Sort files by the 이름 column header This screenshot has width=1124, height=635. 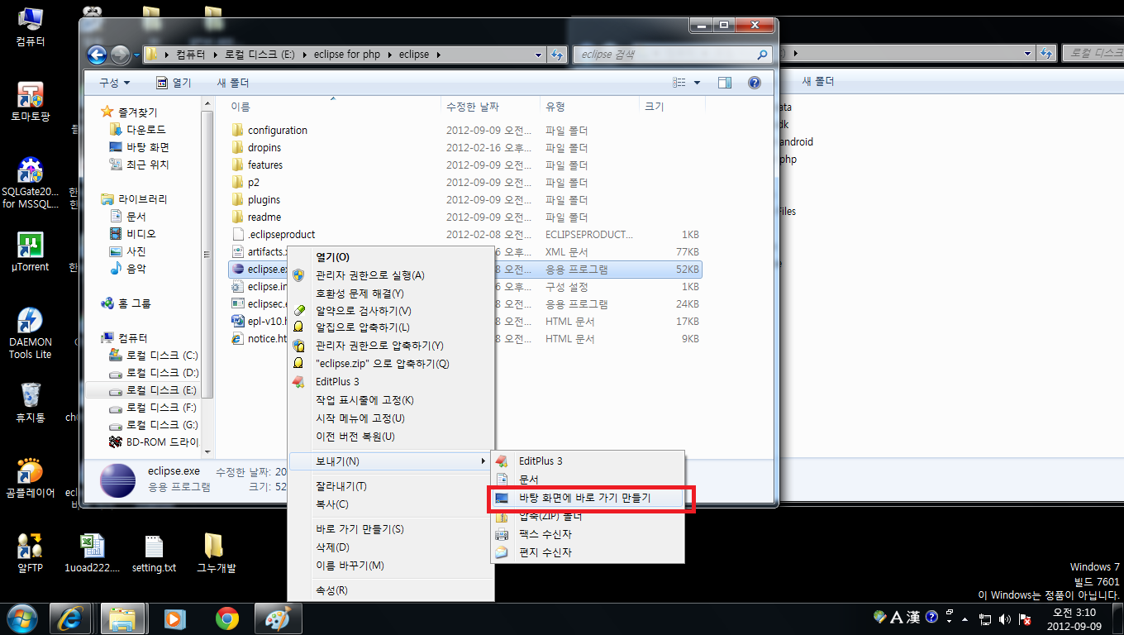333,107
